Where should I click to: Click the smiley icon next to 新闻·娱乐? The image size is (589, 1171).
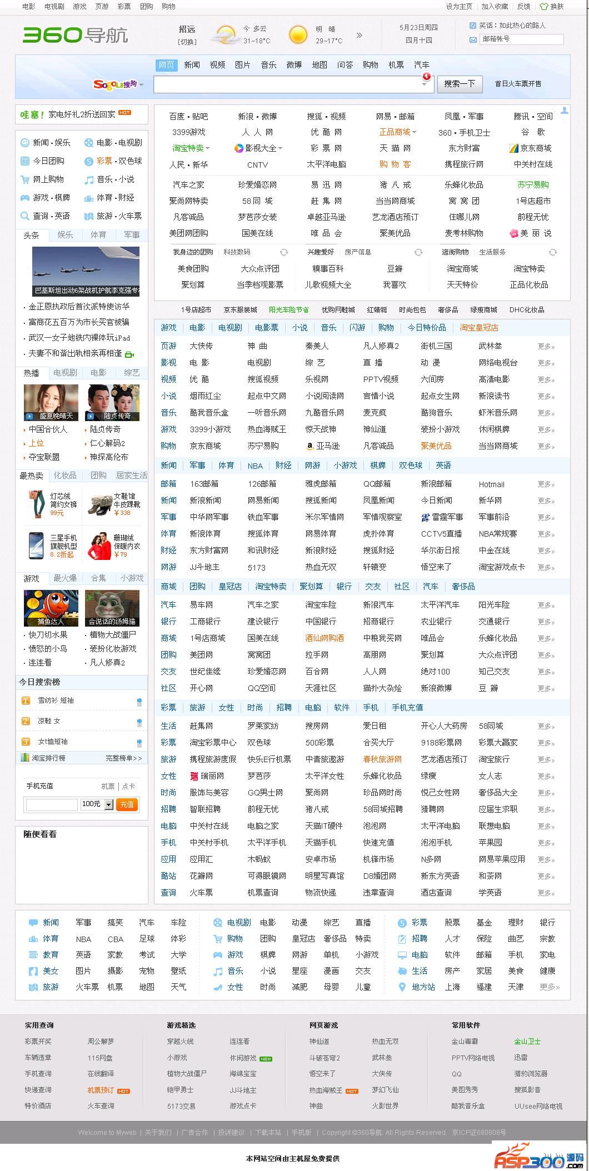(25, 143)
